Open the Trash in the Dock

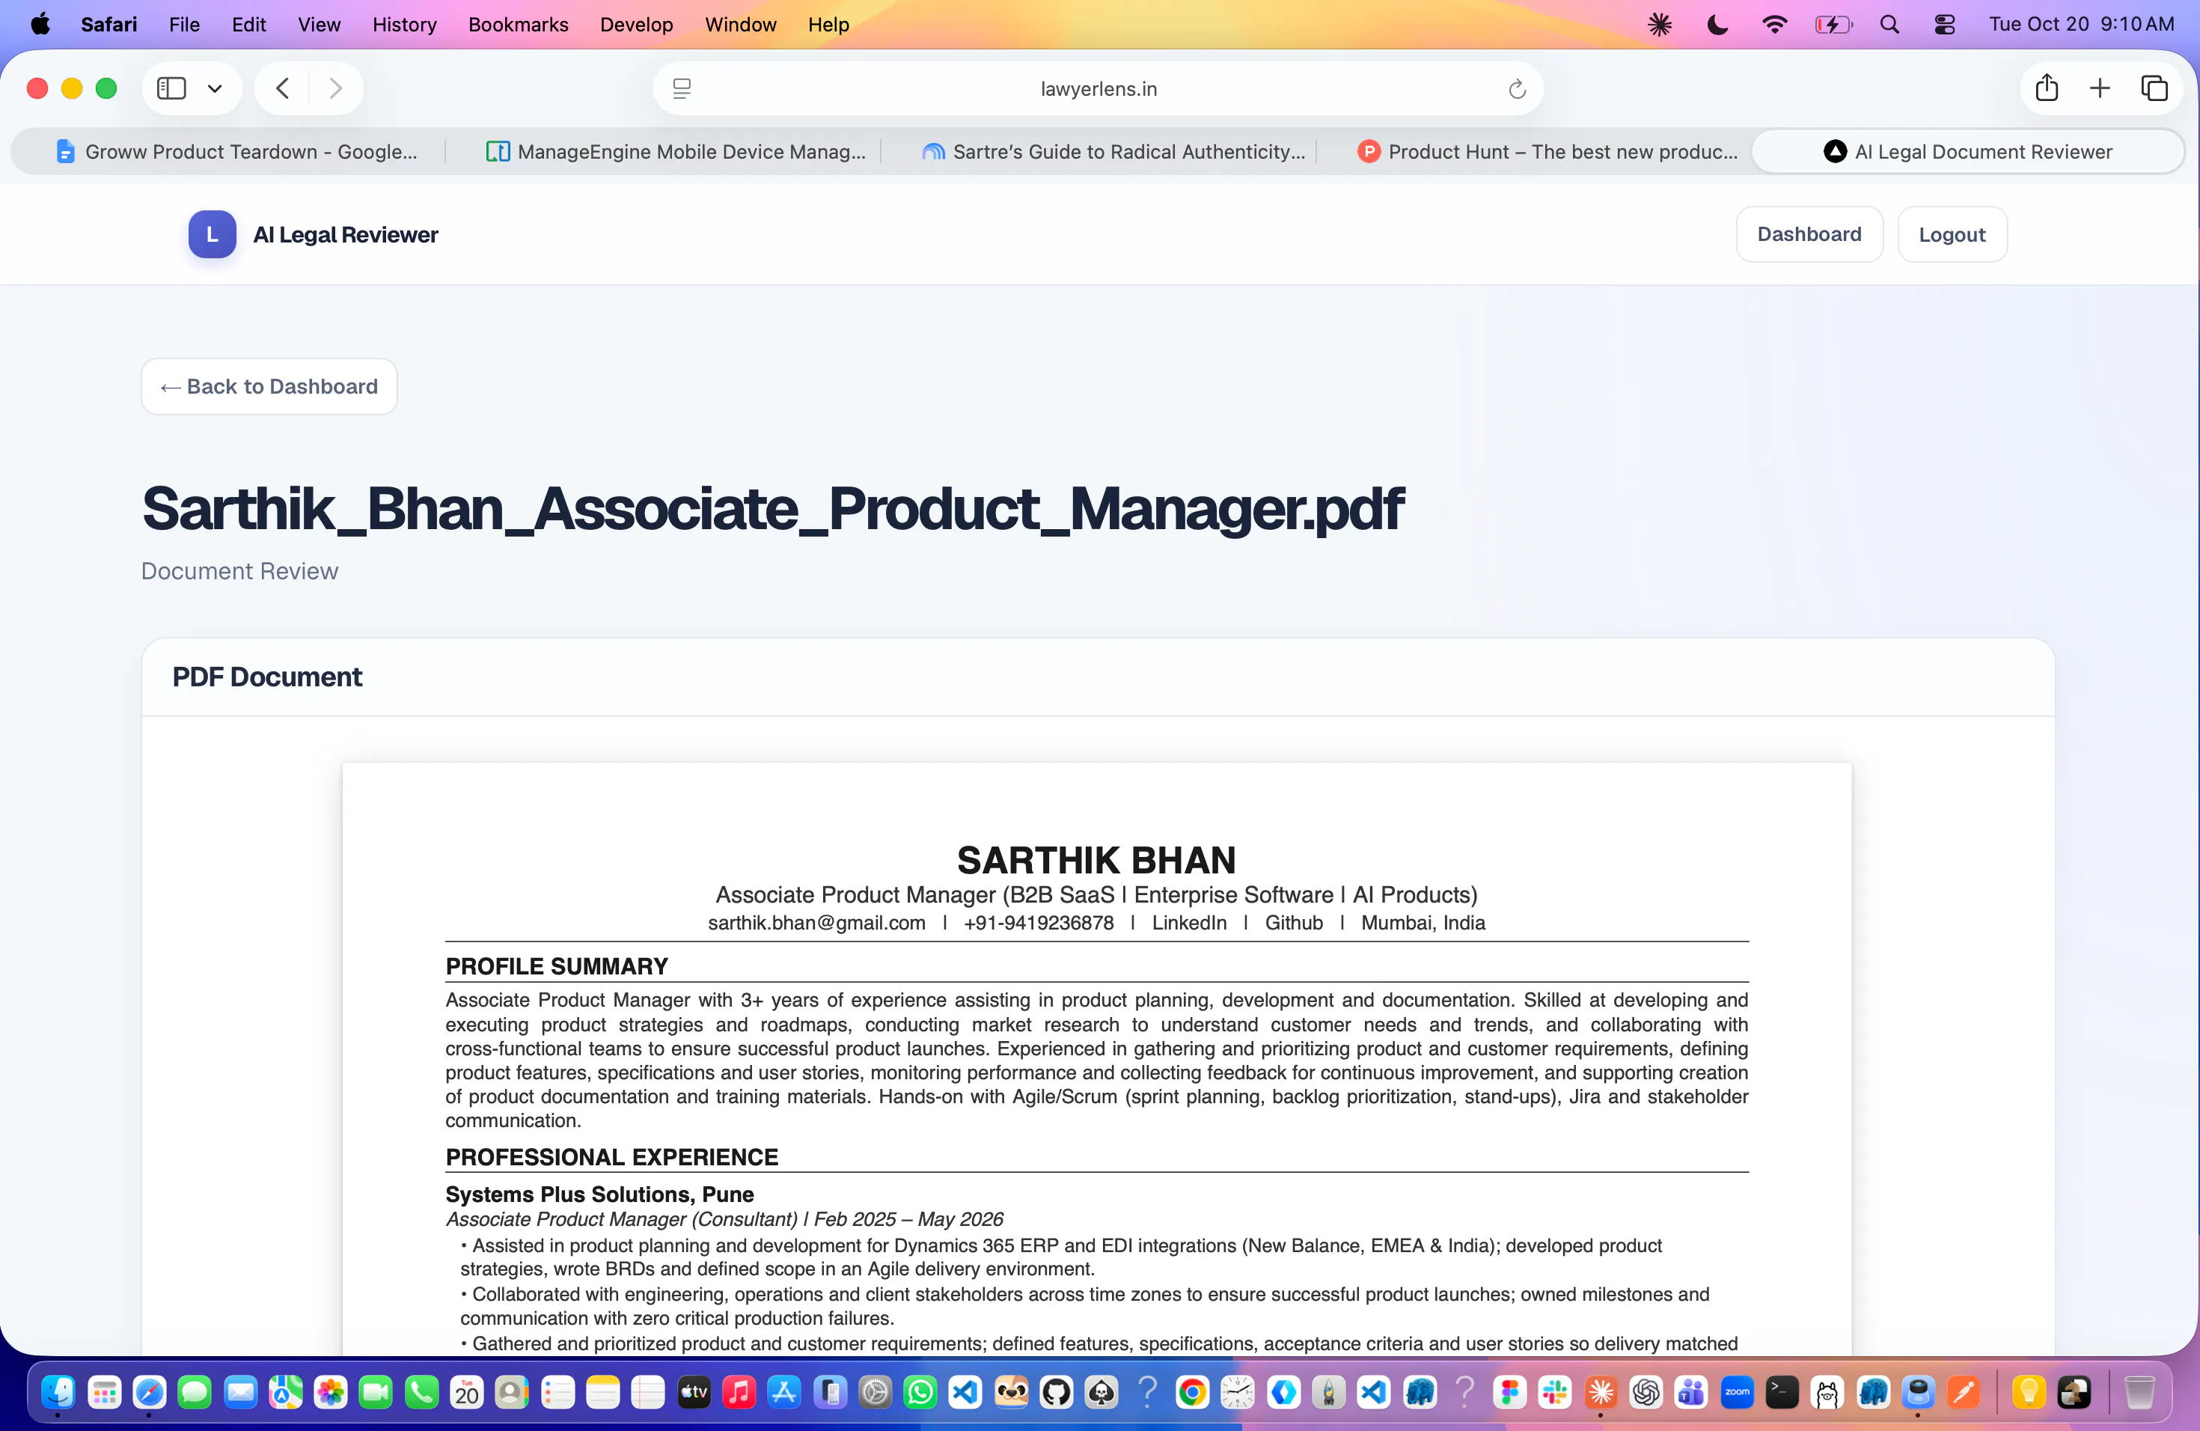tap(2139, 1391)
